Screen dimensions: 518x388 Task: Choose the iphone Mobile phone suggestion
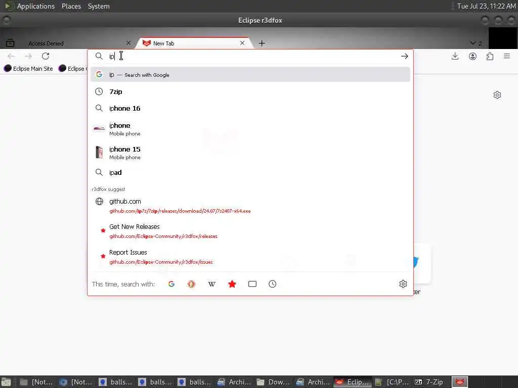point(250,129)
